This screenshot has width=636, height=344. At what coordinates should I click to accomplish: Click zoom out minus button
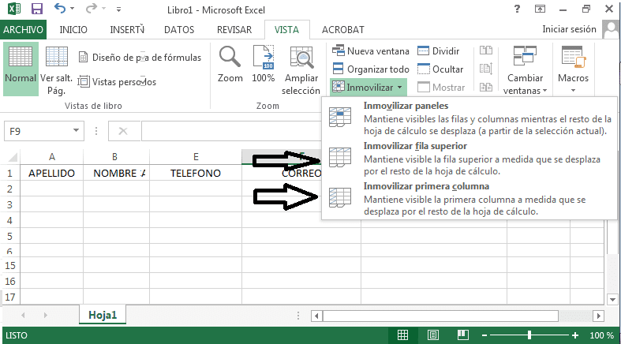click(x=484, y=335)
